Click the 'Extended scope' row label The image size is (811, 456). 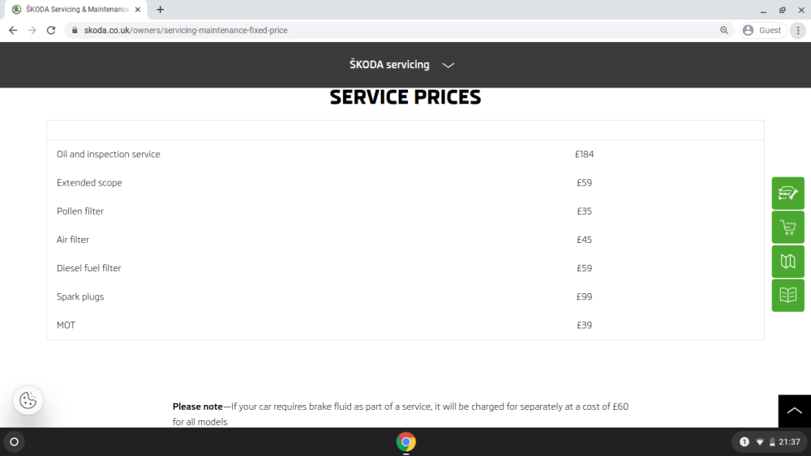tap(89, 183)
